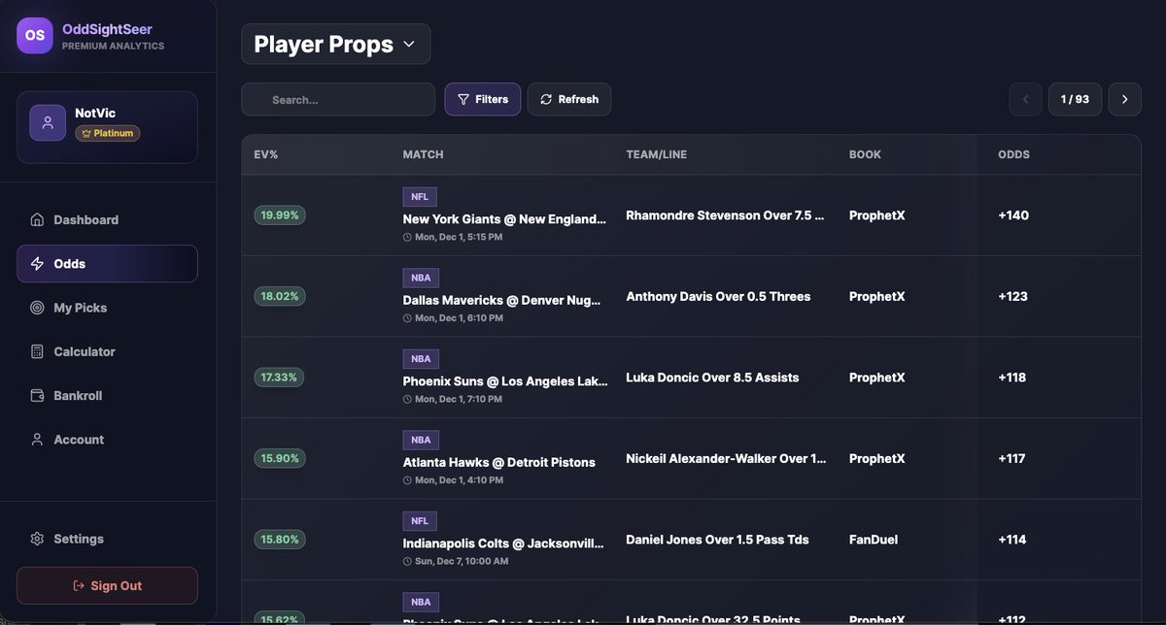
Task: Click the OddSightSeer brand name
Action: [107, 30]
